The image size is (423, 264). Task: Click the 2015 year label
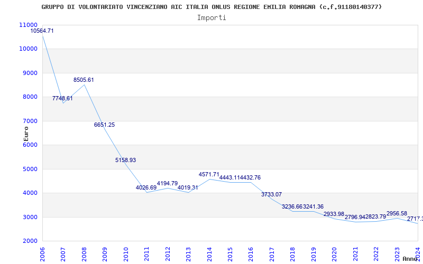(230, 254)
